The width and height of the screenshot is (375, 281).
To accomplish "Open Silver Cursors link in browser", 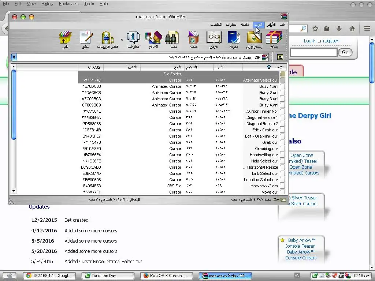I will coord(304,203).
